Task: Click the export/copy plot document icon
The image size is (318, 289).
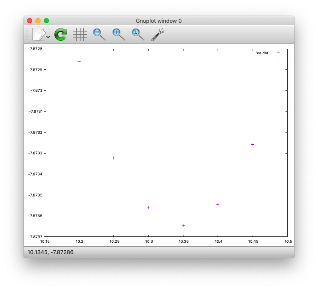Action: [39, 34]
